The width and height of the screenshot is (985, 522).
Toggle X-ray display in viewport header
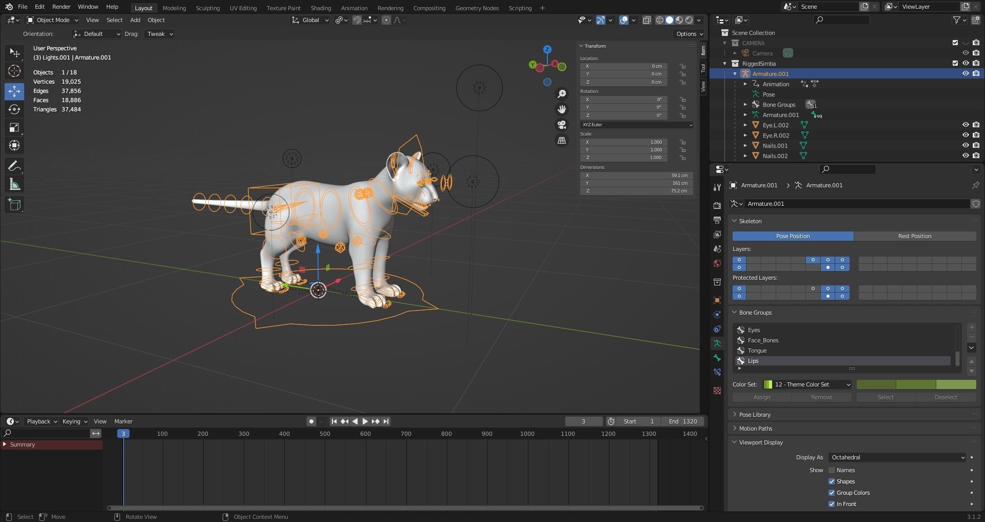[x=647, y=20]
